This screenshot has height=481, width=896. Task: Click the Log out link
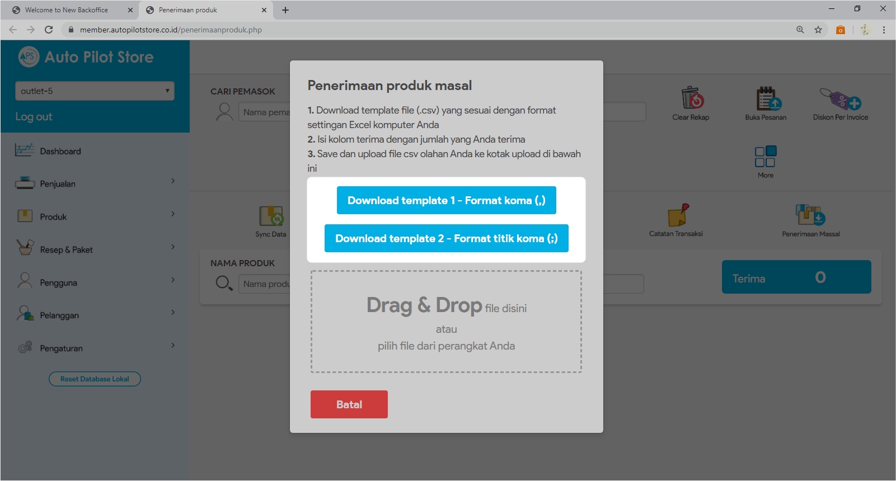(x=34, y=116)
